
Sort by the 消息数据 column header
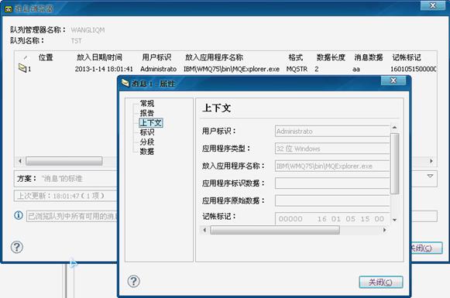pyautogui.click(x=369, y=57)
